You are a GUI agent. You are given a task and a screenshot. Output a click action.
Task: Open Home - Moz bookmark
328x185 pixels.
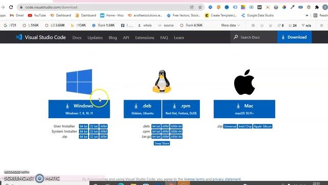(112, 15)
